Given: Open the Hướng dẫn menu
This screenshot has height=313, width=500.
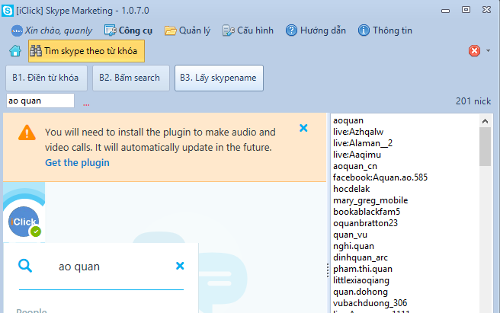Looking at the screenshot, I should coord(316,30).
